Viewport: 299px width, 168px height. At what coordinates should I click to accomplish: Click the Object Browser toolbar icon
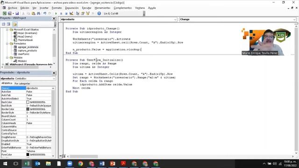(x=88, y=14)
